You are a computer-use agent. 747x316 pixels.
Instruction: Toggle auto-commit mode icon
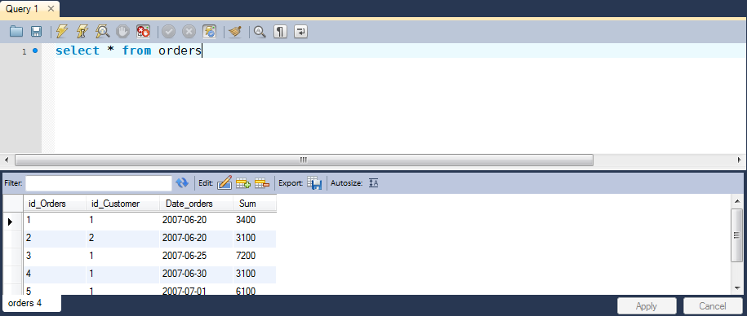click(210, 32)
